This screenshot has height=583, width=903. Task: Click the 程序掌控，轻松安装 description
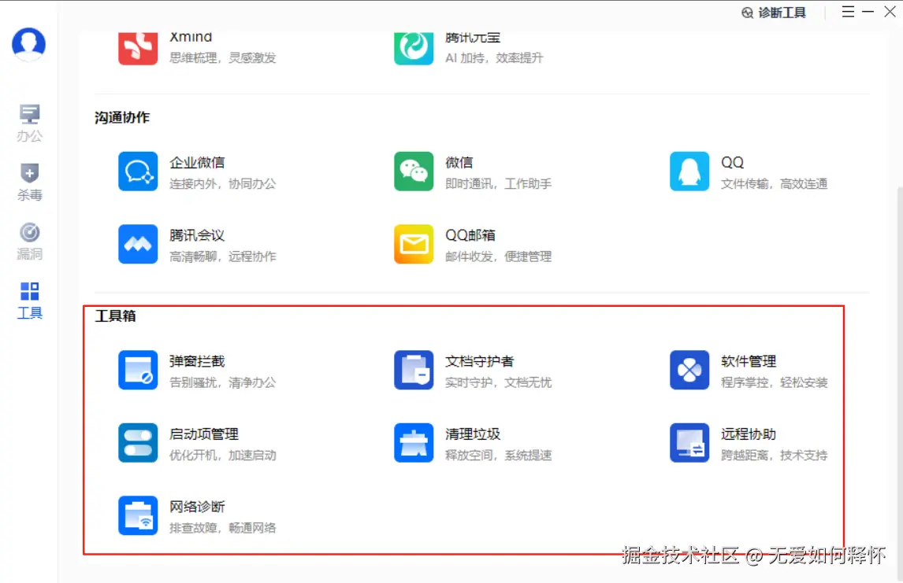click(774, 382)
